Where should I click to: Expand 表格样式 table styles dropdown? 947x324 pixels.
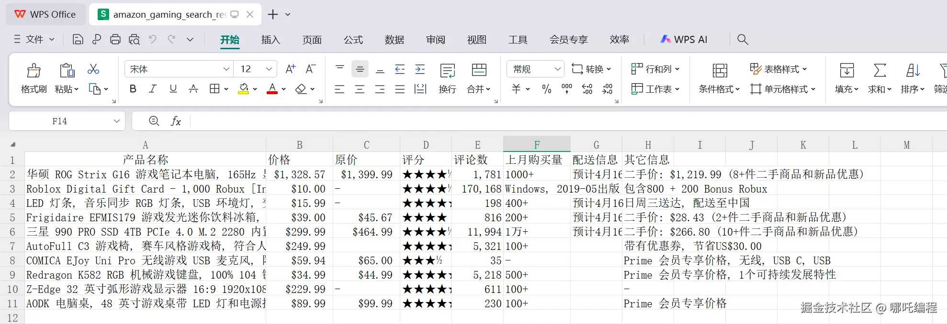tap(778, 69)
